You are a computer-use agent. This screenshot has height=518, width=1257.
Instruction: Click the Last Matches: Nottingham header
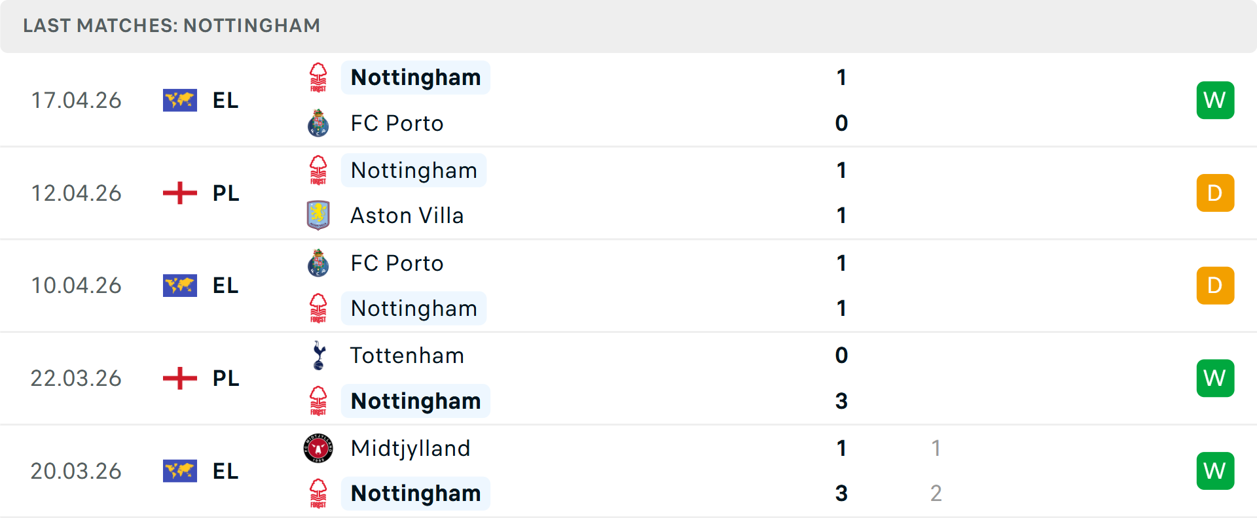(172, 26)
